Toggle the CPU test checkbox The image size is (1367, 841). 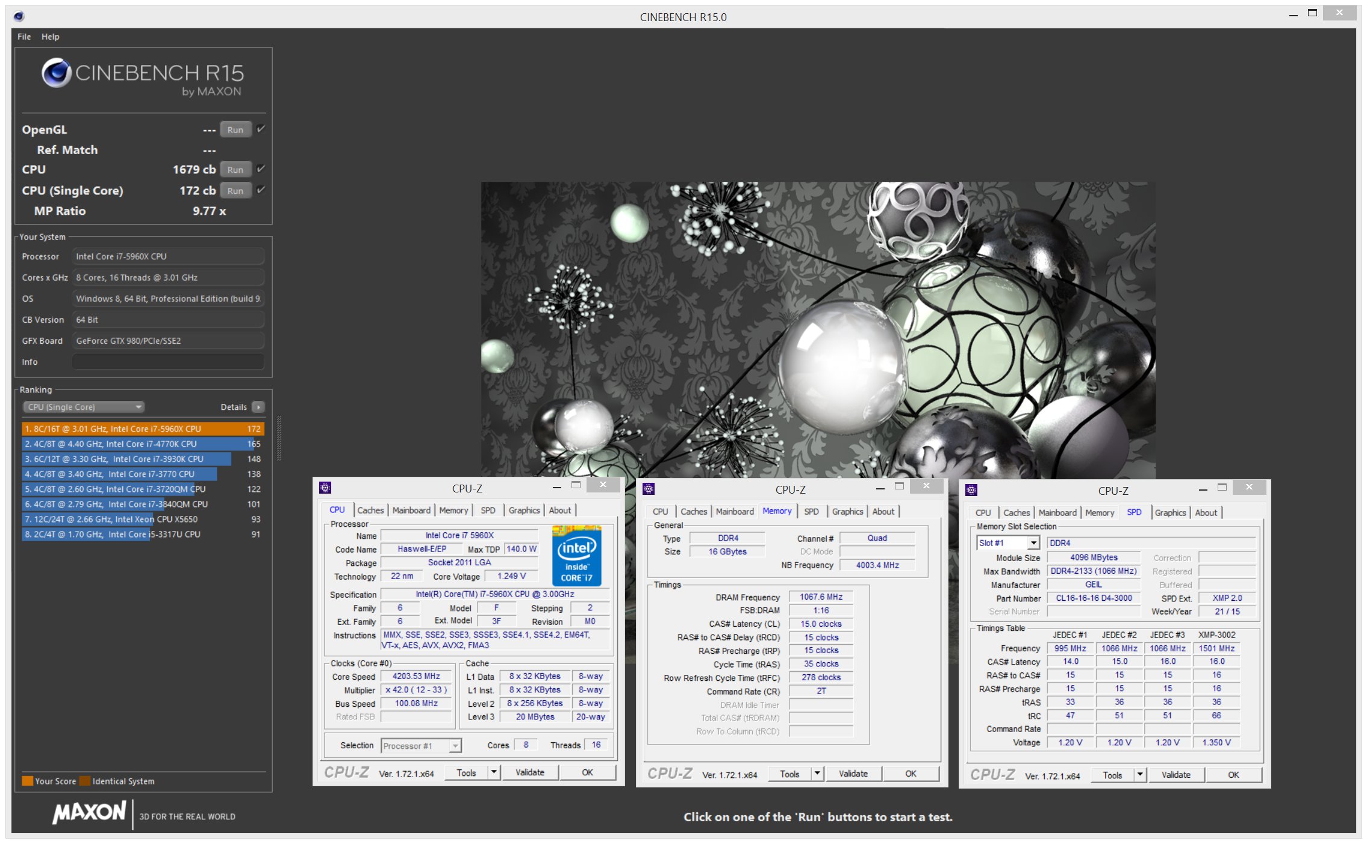pyautogui.click(x=261, y=169)
